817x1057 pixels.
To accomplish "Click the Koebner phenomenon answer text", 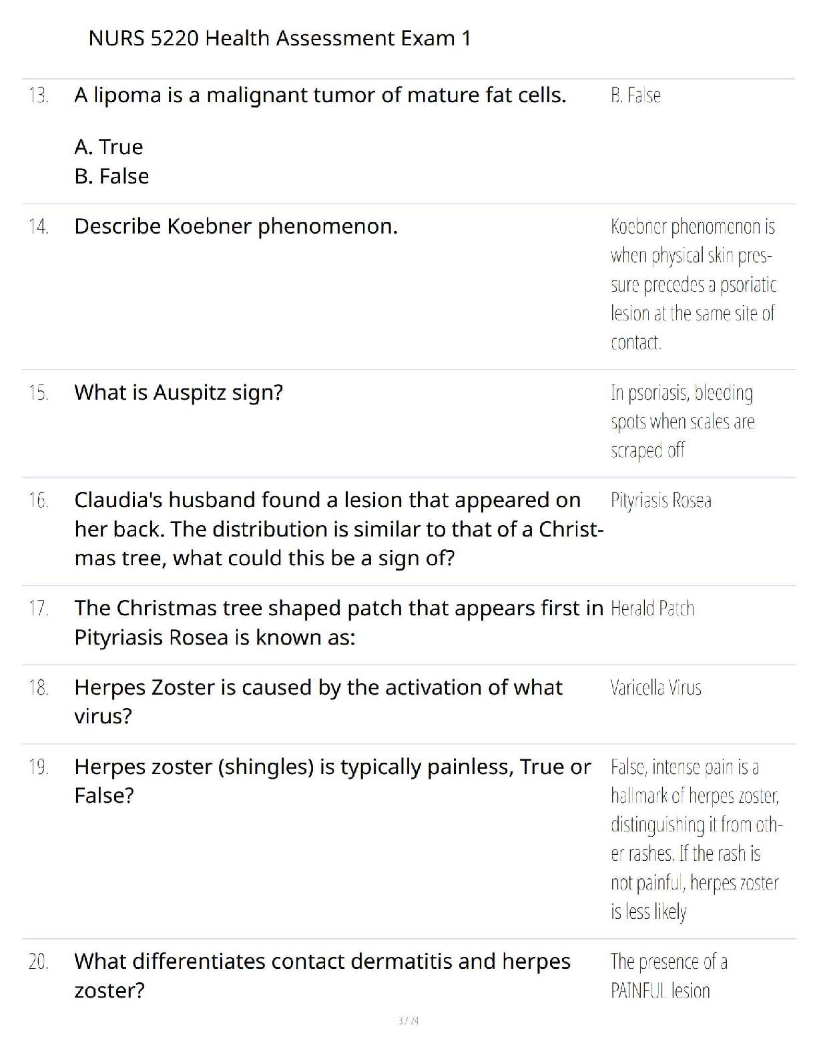I will (694, 284).
